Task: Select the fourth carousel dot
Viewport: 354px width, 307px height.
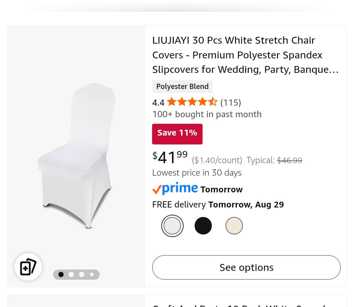Action: (92, 274)
